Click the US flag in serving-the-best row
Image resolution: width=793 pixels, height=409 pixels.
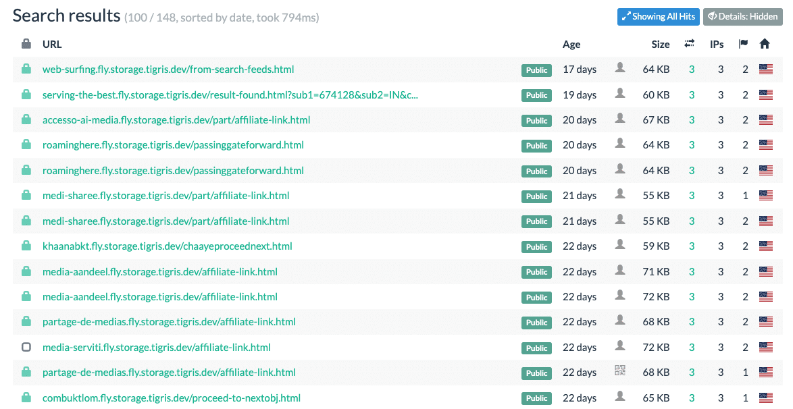point(766,94)
